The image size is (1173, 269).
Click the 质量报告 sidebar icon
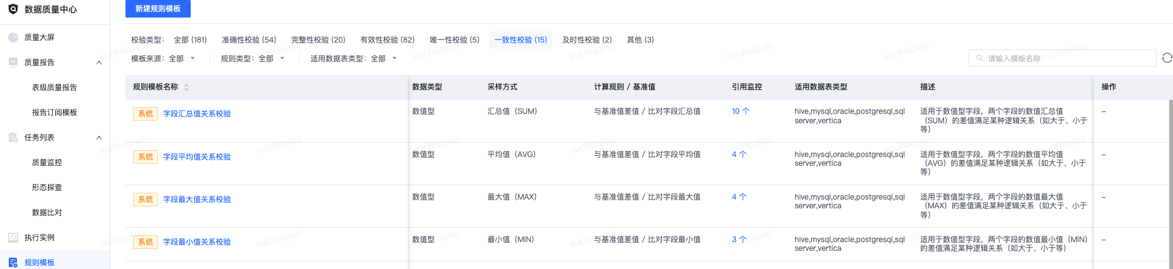[13, 63]
